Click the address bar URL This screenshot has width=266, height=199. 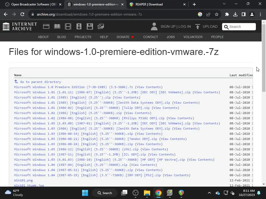(89, 15)
